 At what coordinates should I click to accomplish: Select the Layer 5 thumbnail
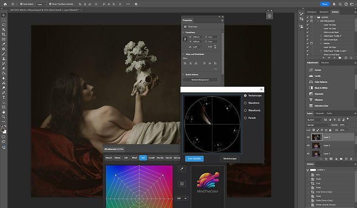click(x=317, y=137)
